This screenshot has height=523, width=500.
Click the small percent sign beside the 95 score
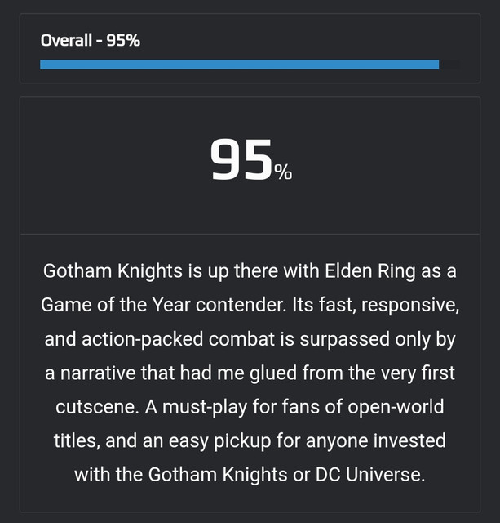(283, 172)
